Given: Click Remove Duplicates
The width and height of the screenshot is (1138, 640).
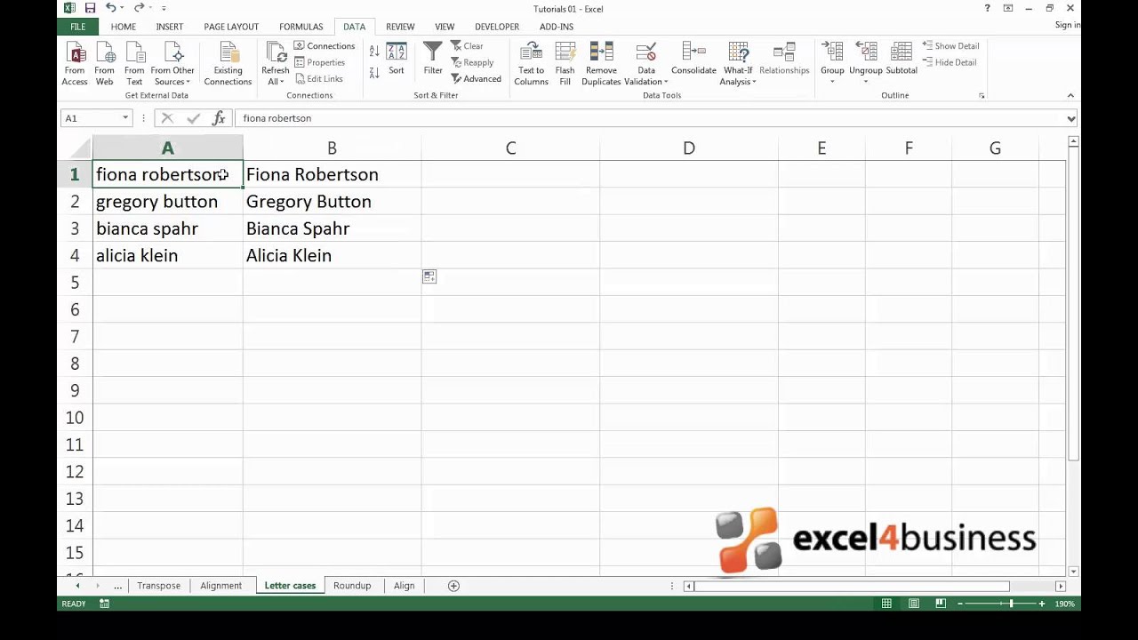Looking at the screenshot, I should point(601,63).
